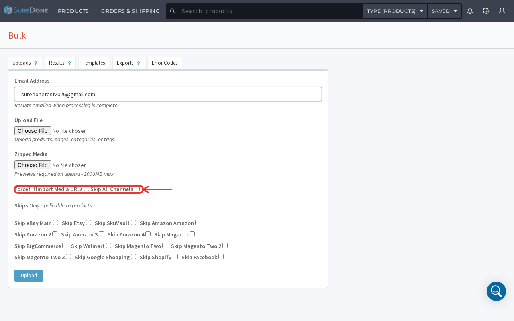Screen dimensions: 514x321
Task: Open the notifications bell icon
Action: tap(470, 11)
